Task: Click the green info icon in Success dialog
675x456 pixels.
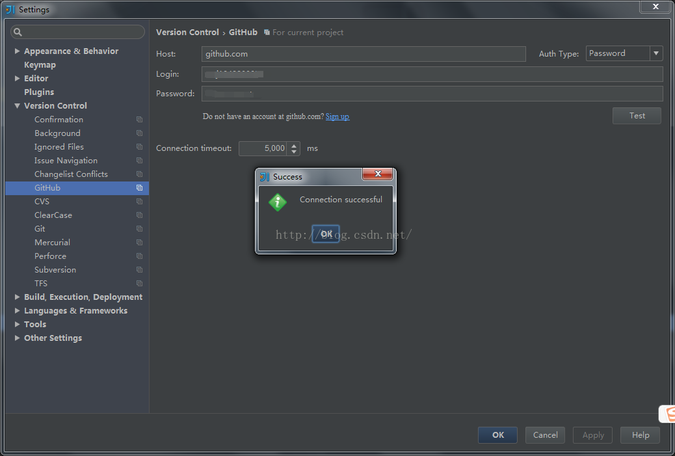Action: (278, 202)
